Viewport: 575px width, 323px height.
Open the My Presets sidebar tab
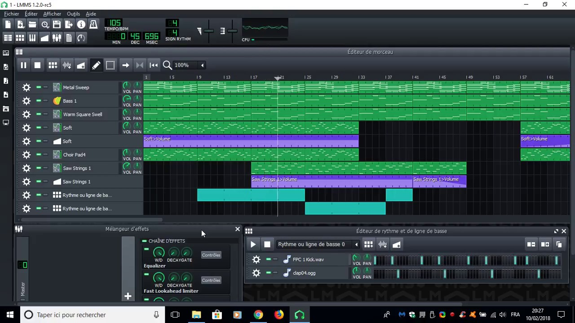[x=6, y=95]
